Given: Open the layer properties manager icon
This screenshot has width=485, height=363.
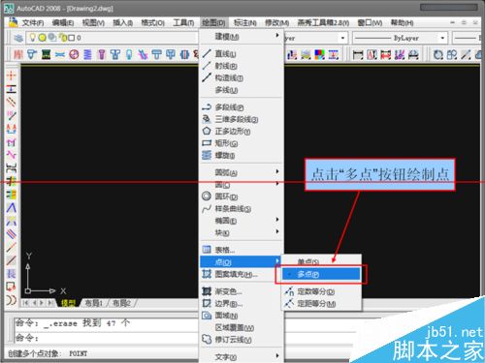Looking at the screenshot, I should tap(18, 38).
